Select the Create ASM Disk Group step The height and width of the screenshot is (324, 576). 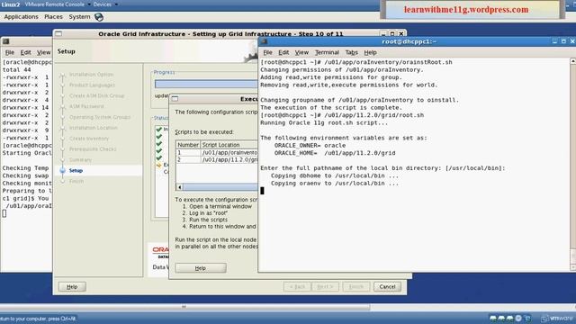96,95
